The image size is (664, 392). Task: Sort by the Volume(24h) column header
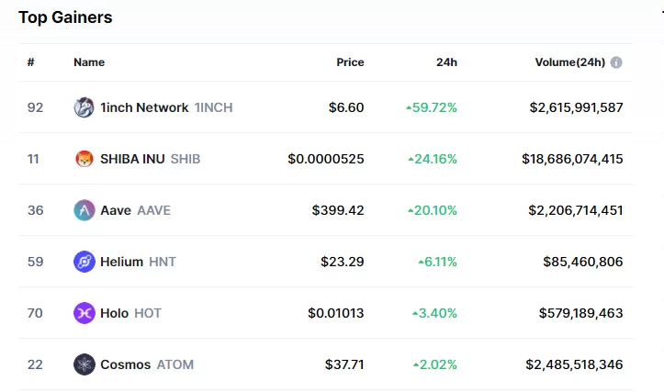(x=569, y=62)
